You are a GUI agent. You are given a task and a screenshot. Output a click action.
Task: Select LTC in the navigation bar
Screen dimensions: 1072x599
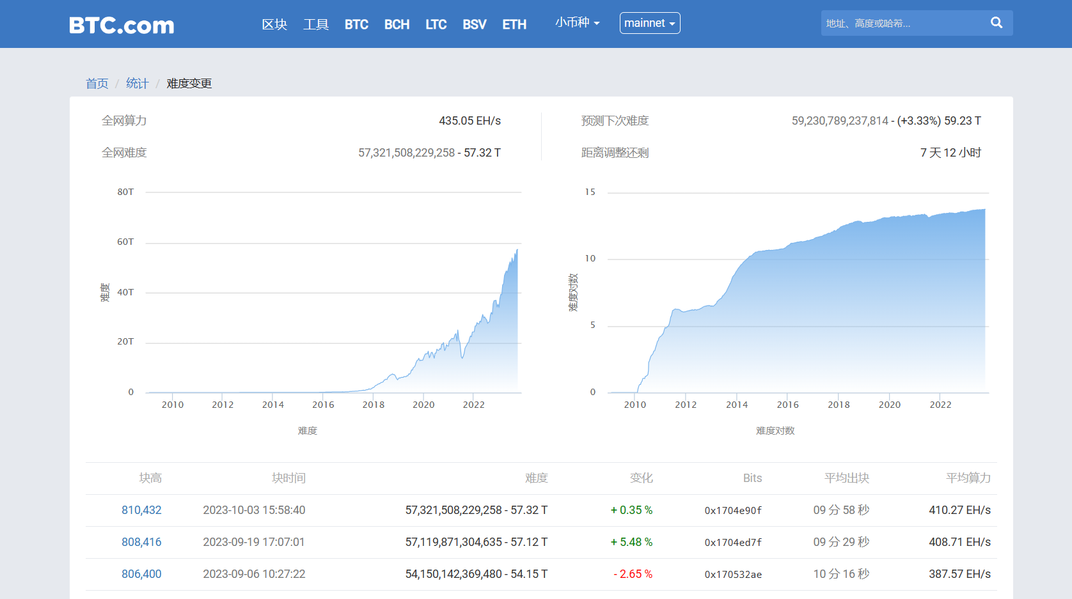pos(436,24)
